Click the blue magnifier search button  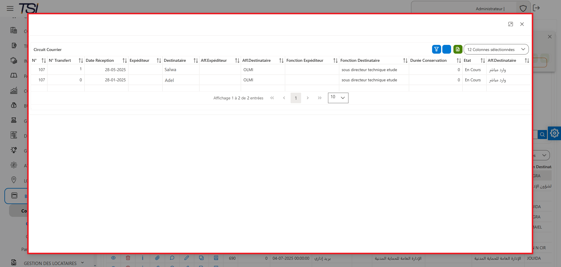(x=542, y=134)
